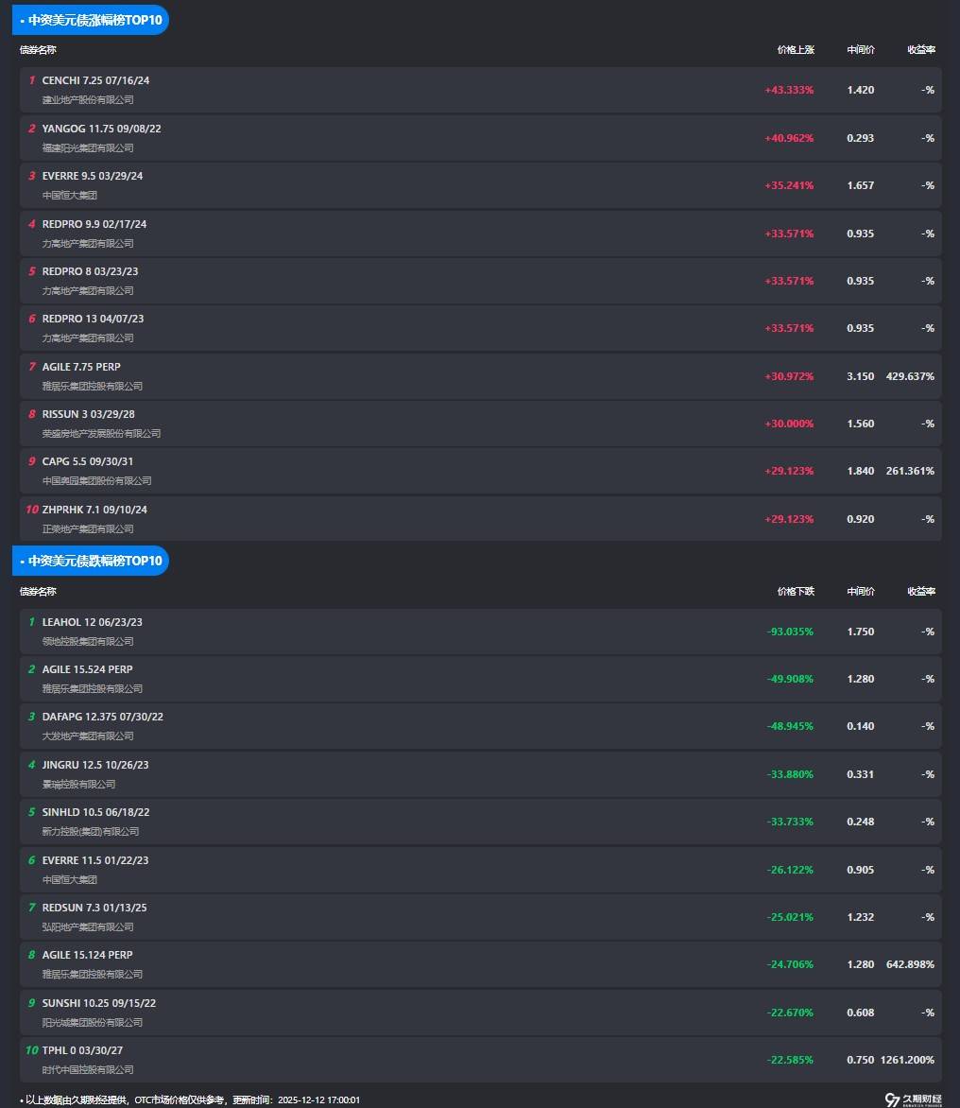This screenshot has width=960, height=1108.
Task: Click the EVERRE 9.5 03/29/24 bond name
Action: (x=93, y=176)
